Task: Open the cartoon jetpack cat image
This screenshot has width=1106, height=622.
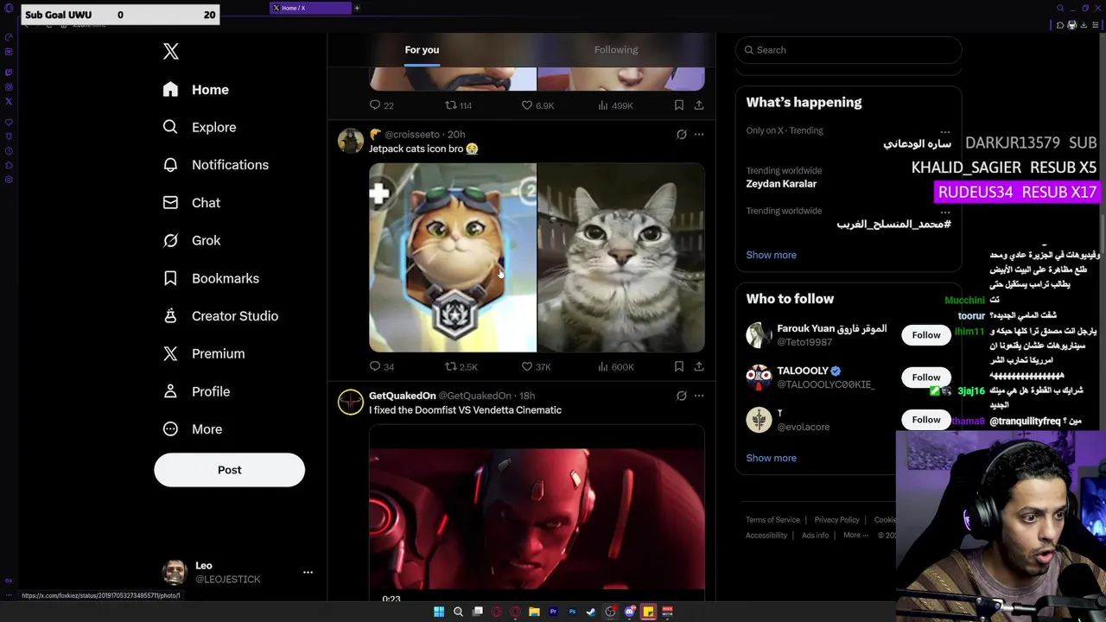Action: click(453, 257)
